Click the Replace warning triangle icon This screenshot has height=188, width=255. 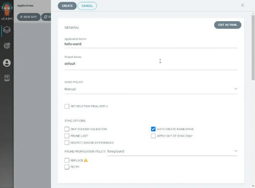tap(86, 160)
